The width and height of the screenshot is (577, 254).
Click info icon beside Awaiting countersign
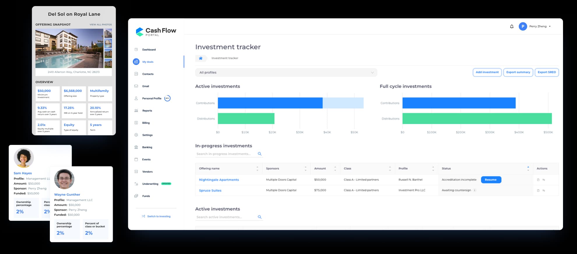pos(474,190)
